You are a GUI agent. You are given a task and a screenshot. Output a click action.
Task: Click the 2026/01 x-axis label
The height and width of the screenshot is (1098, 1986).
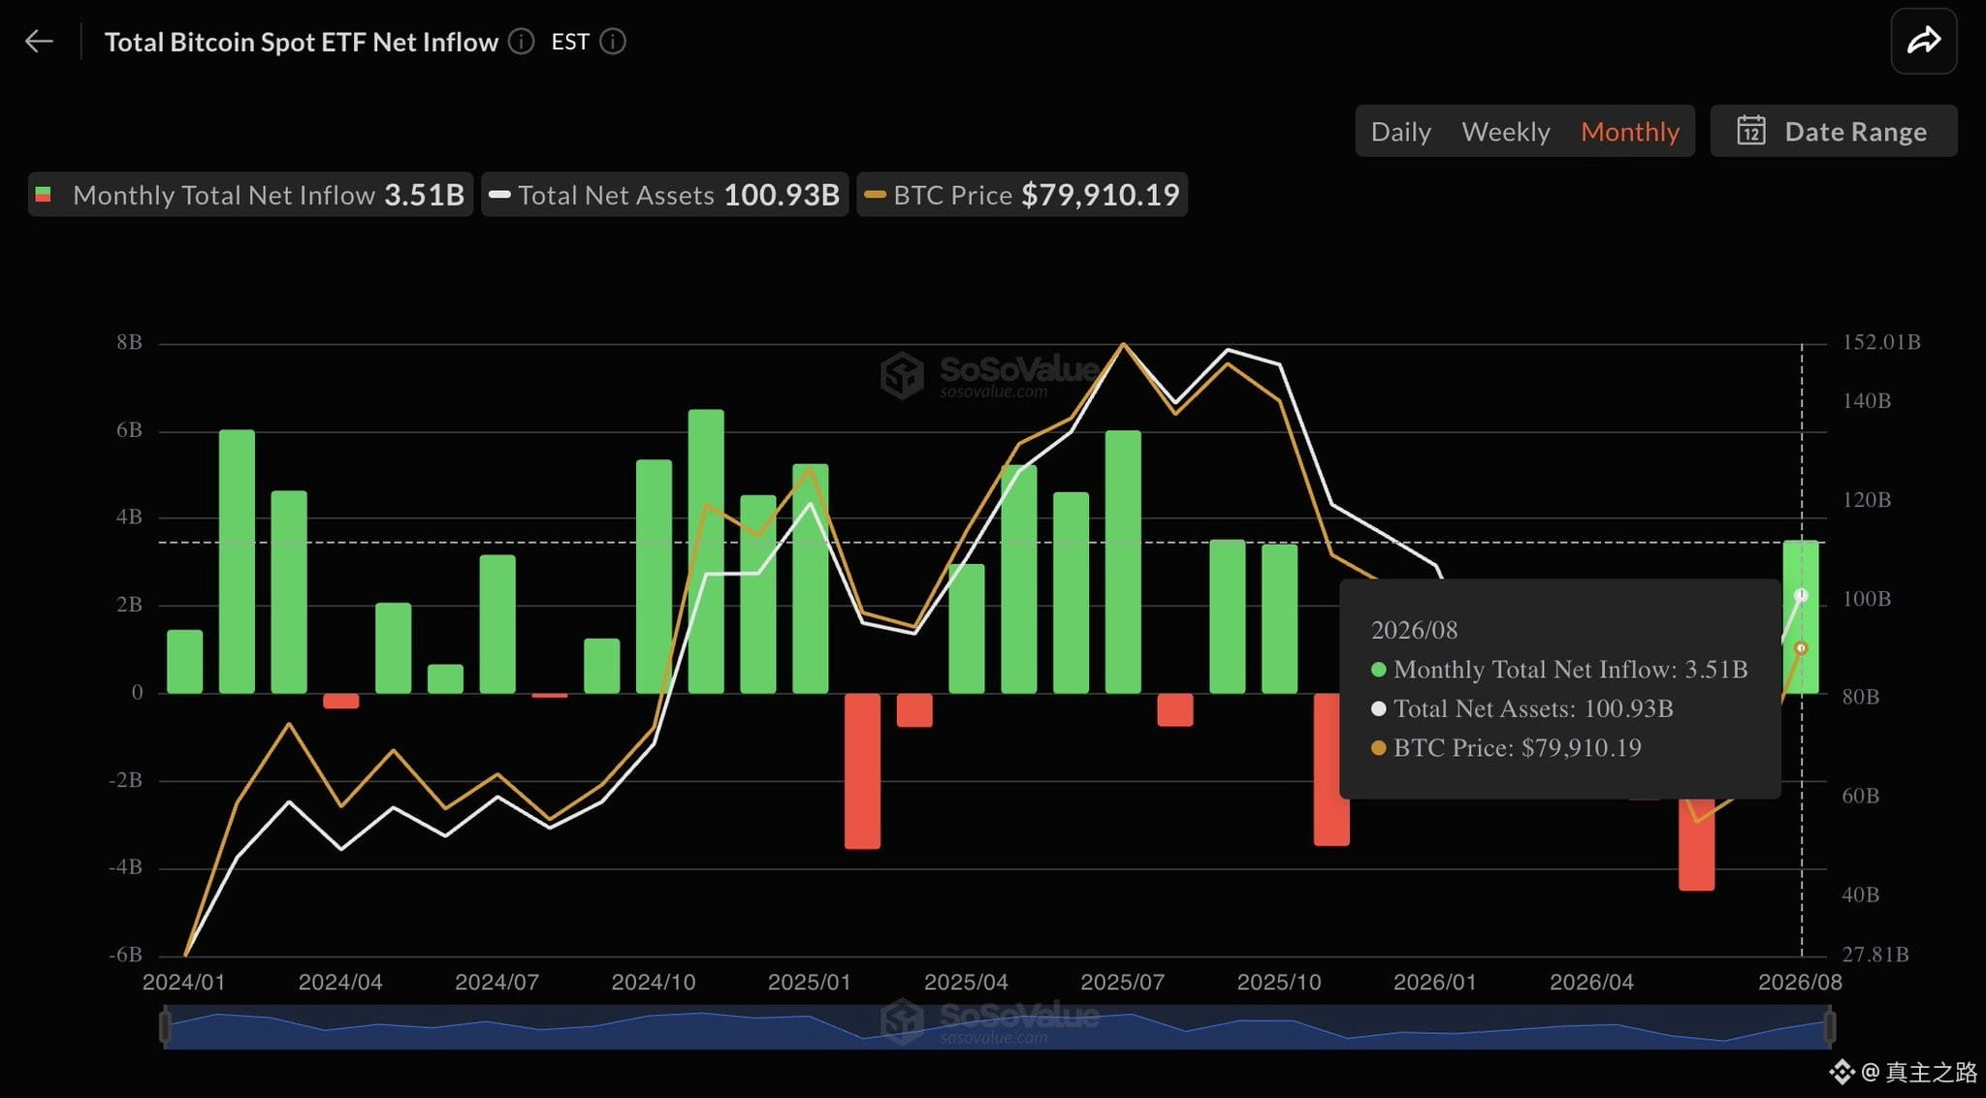point(1435,982)
